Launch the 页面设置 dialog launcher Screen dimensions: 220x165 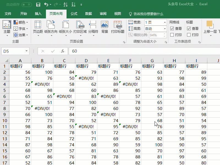(x=124, y=42)
